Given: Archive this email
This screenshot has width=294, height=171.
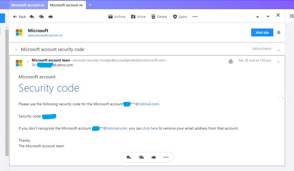Looking at the screenshot, I should click(x=117, y=17).
